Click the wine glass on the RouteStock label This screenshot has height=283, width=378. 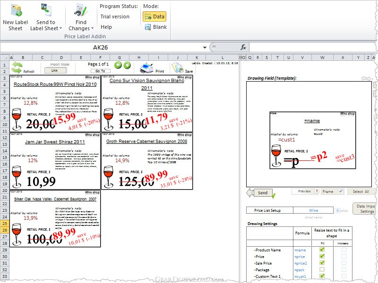coord(17,119)
